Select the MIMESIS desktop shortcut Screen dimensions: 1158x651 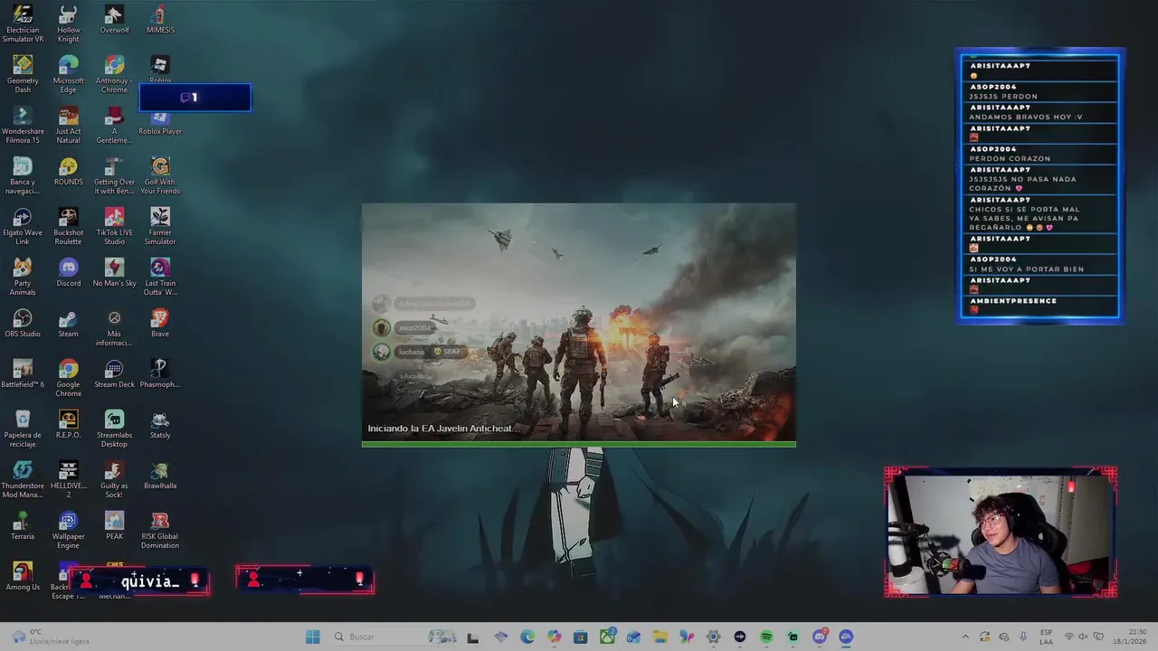click(x=160, y=20)
